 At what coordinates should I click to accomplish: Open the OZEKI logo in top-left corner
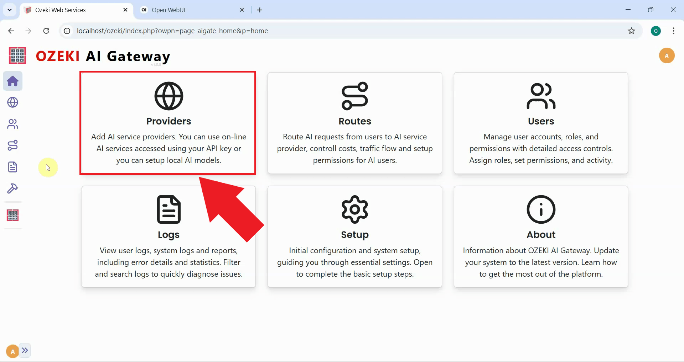(17, 55)
